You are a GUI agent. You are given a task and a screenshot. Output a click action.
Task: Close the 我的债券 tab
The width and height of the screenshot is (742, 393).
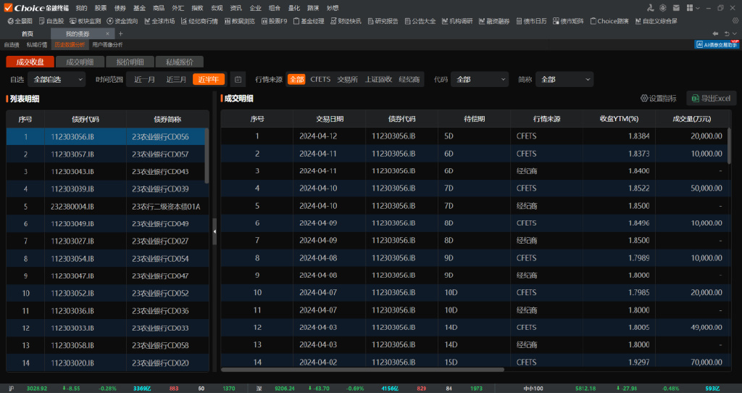tap(107, 33)
